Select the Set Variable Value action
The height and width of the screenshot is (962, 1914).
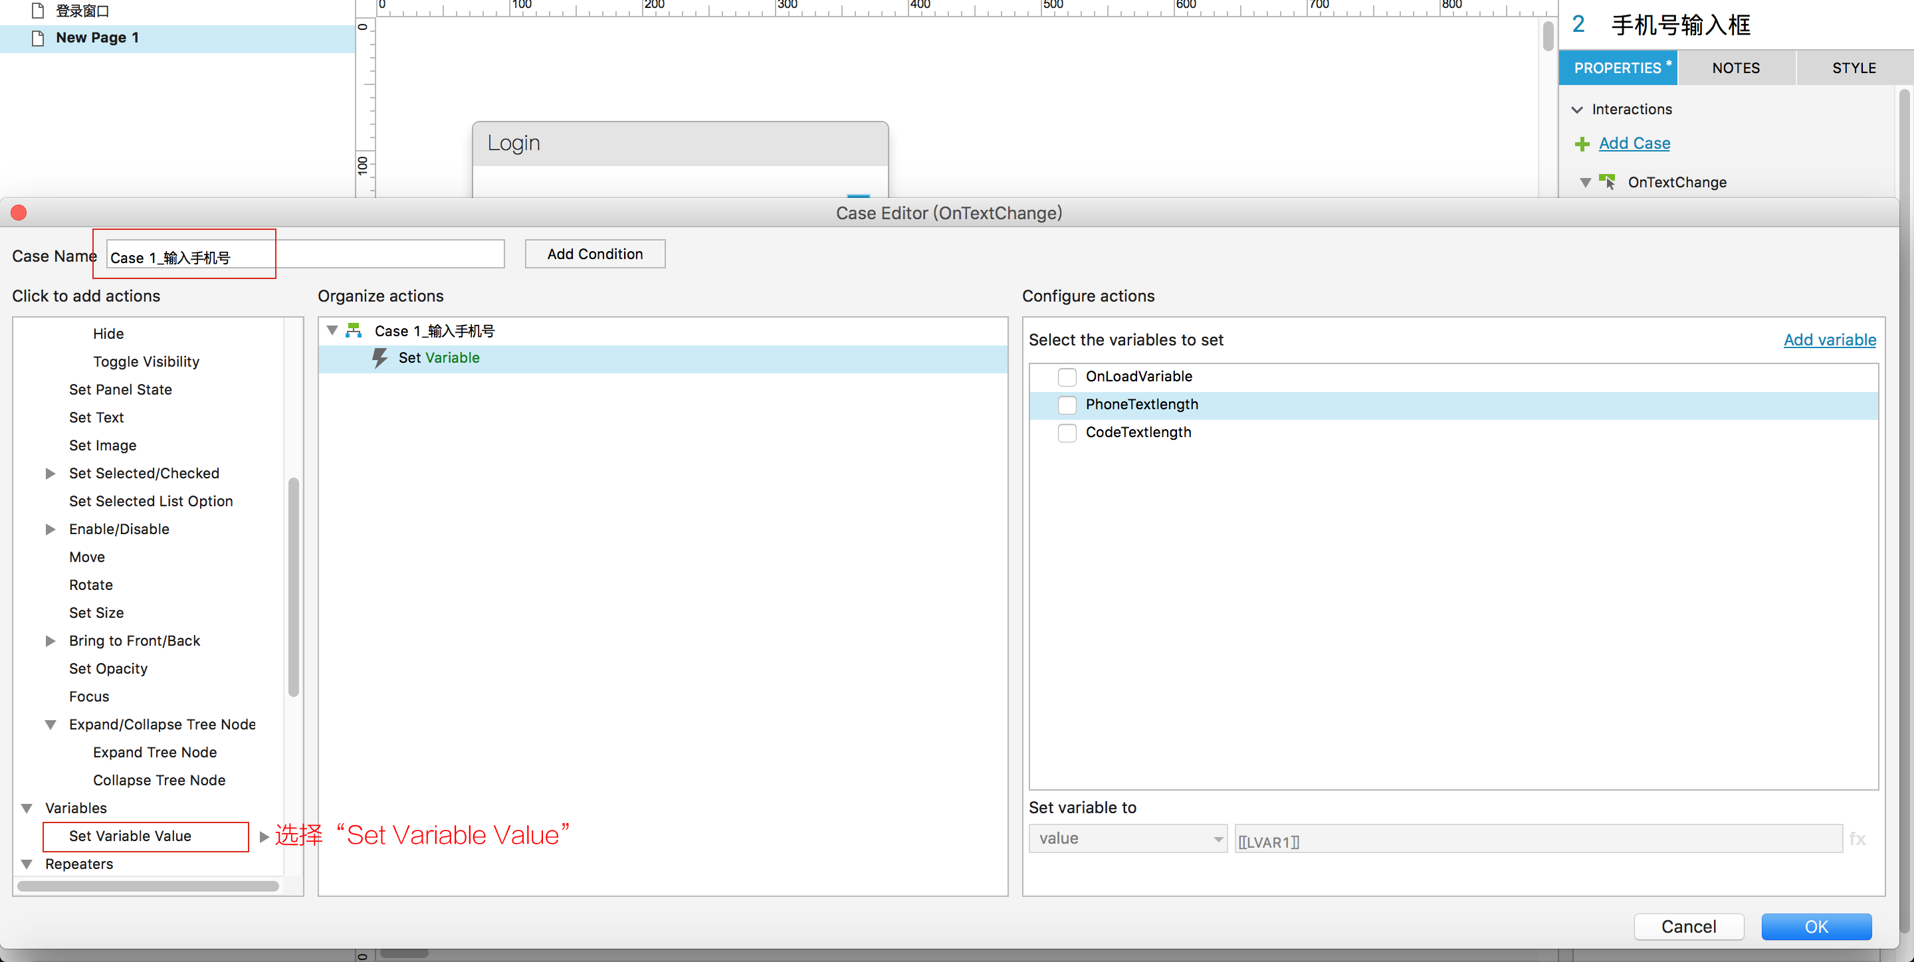[130, 836]
